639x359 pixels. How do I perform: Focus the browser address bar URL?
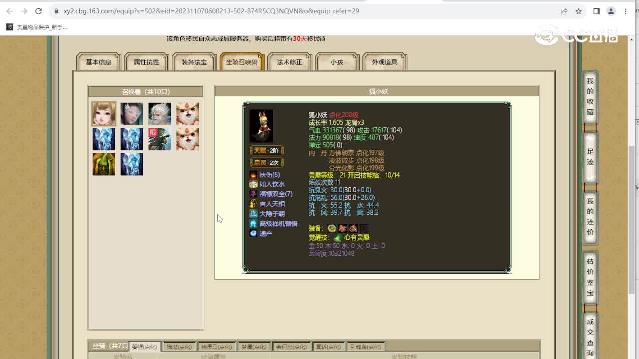coord(211,11)
